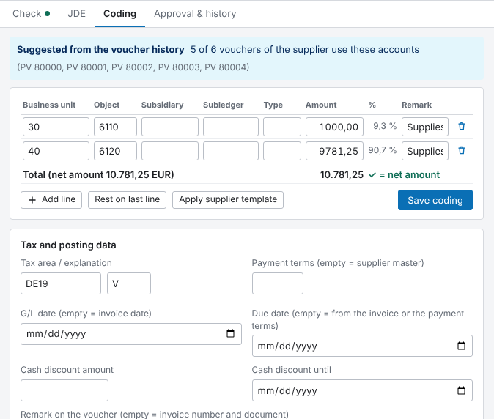Viewport: 494px width, 419px height.
Task: Edit Business unit field containing 40
Action: [x=56, y=151]
